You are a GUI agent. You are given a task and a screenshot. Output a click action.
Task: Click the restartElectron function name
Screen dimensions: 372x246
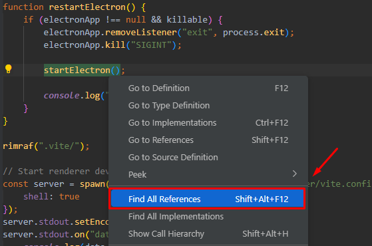point(87,7)
